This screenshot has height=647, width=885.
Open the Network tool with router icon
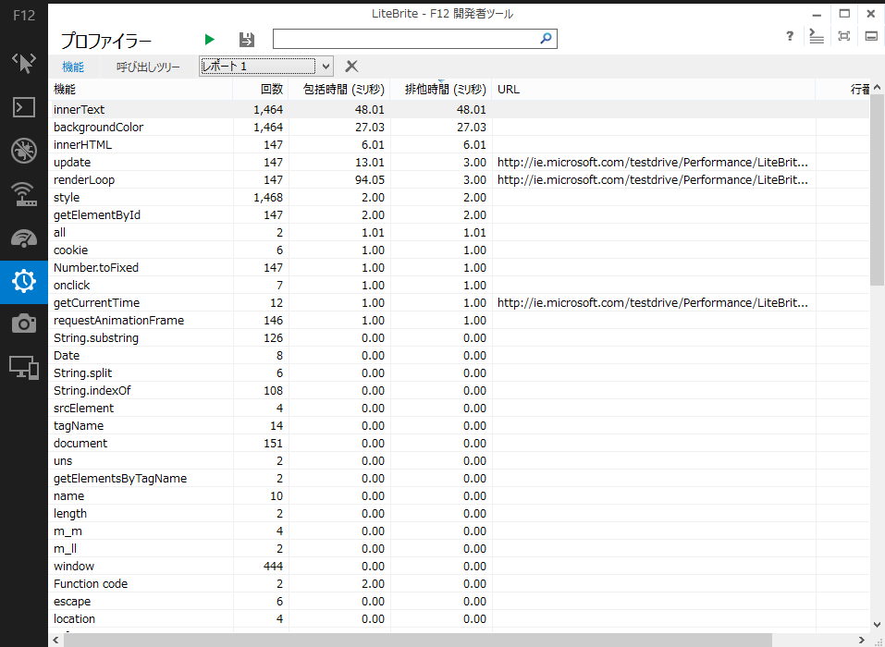[x=24, y=194]
